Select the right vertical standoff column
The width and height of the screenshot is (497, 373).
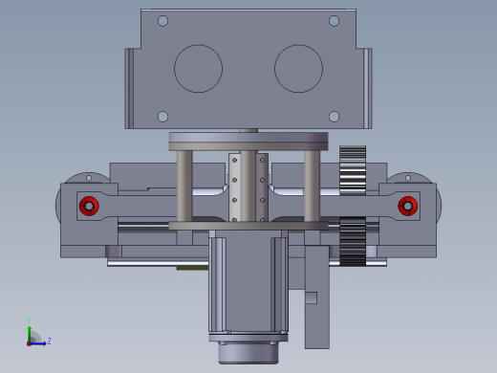312,186
